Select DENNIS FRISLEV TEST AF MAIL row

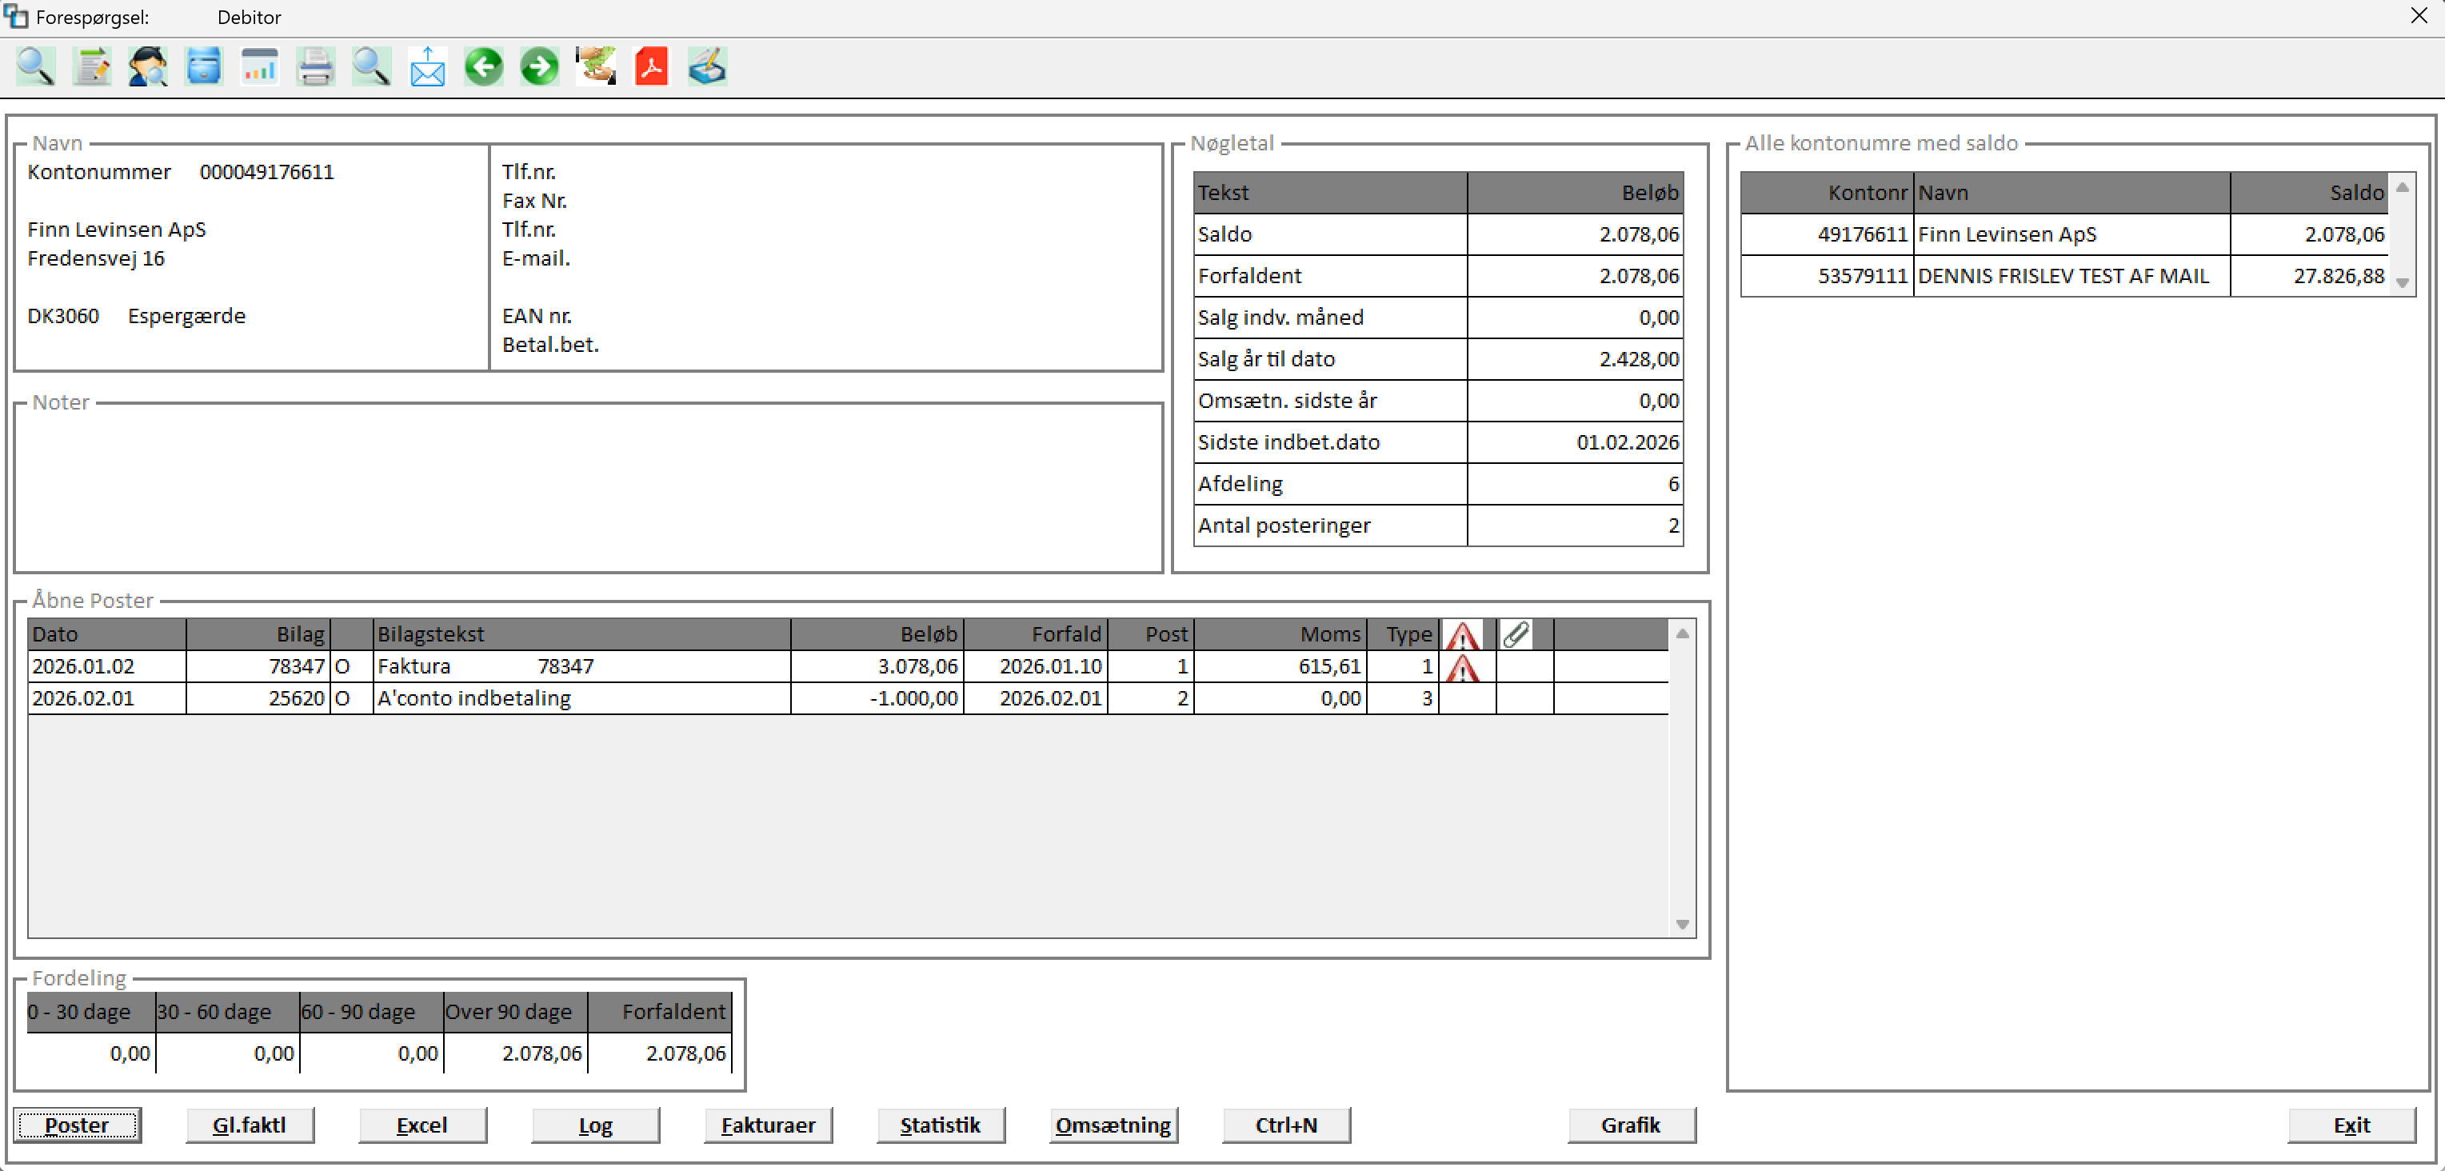(2065, 276)
